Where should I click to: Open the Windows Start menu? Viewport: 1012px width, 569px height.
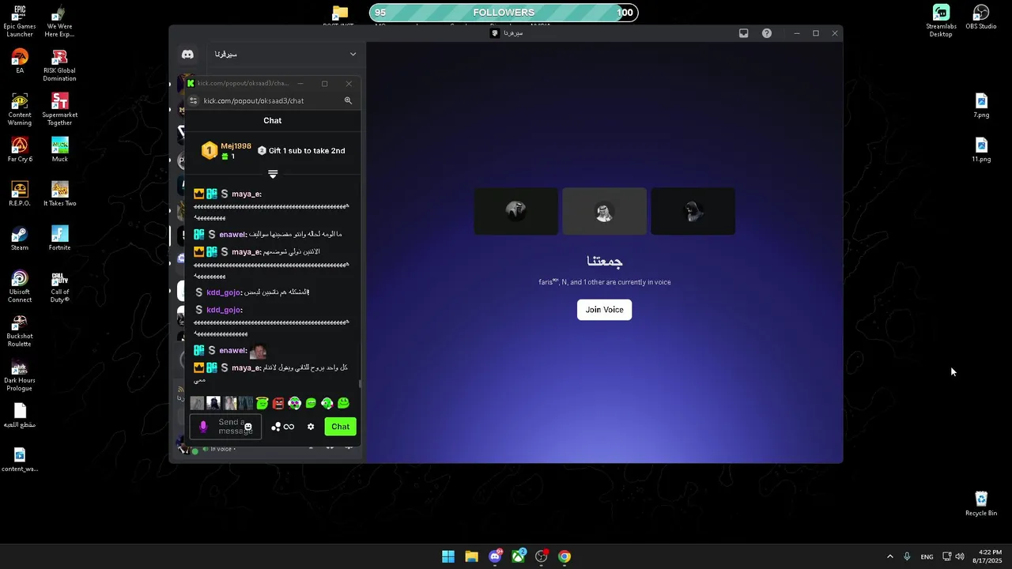tap(448, 556)
